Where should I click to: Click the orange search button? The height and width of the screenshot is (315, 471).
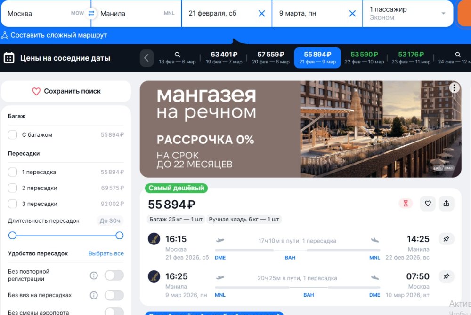pos(464,14)
